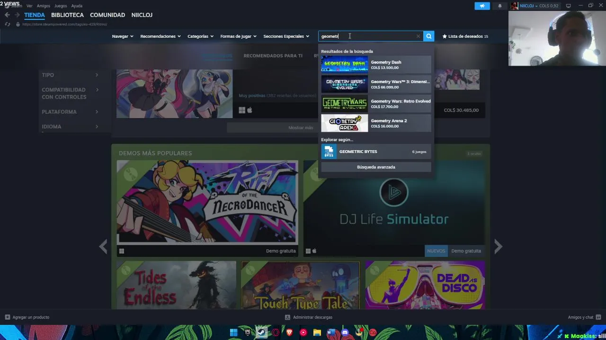This screenshot has height=340, width=606.
Task: Open Brave browser from taskbar
Action: (289, 332)
